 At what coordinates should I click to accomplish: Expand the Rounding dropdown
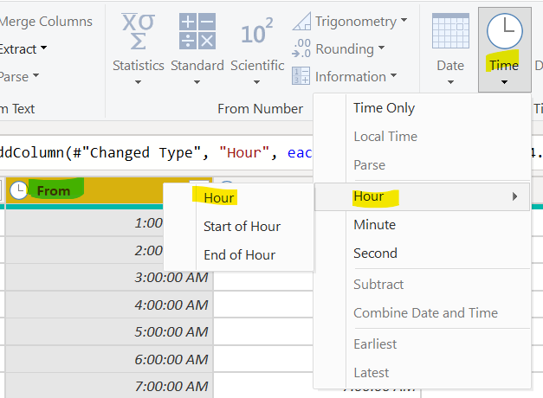(381, 48)
